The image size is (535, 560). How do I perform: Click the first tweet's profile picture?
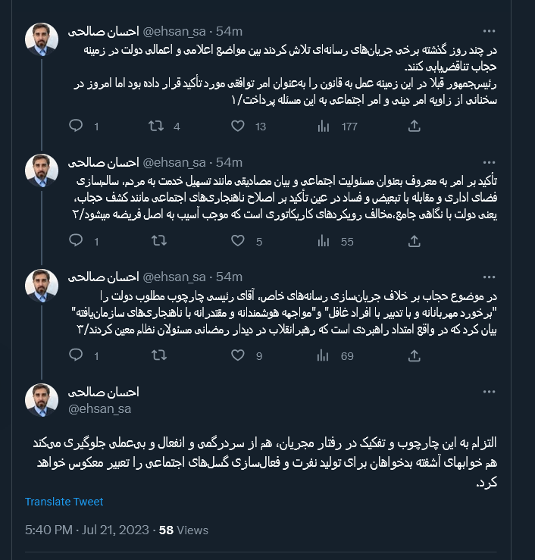[42, 40]
